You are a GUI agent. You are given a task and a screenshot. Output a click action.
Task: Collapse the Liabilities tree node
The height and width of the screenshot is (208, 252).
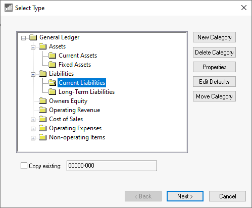pyautogui.click(x=33, y=74)
